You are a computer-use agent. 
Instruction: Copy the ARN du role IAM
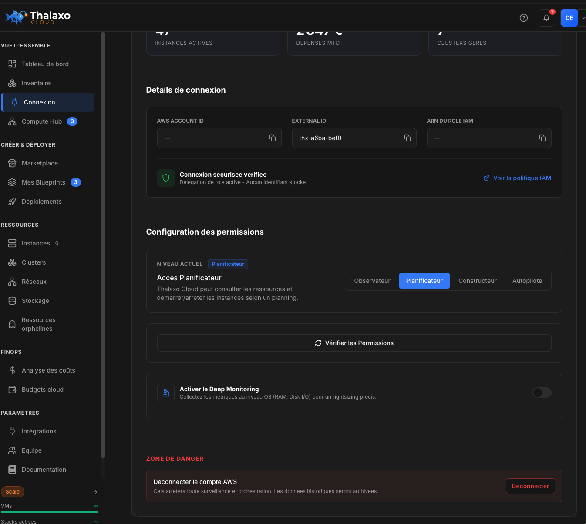point(542,138)
